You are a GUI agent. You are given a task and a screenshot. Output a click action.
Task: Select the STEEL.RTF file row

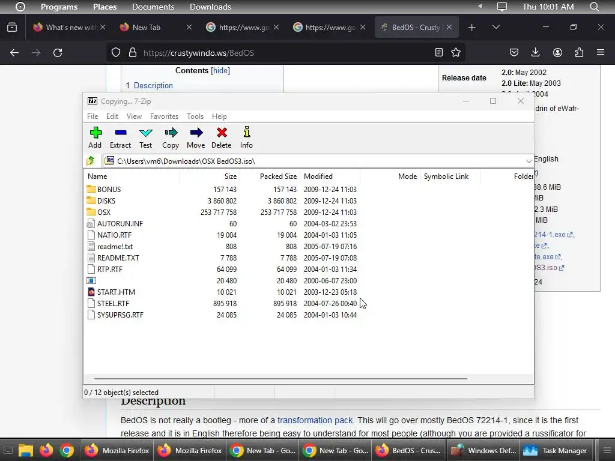[x=222, y=303]
